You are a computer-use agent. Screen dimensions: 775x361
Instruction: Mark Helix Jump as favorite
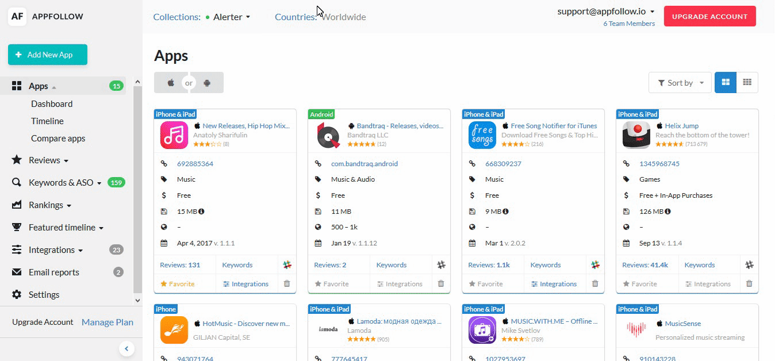(x=640, y=284)
